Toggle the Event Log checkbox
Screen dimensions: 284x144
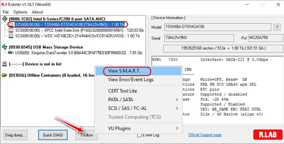click(139, 135)
